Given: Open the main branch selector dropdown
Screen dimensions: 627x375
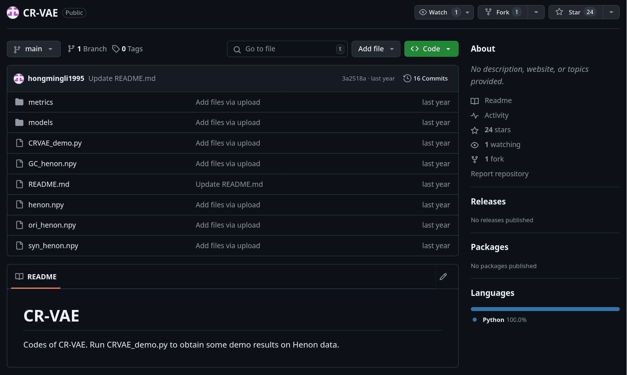Looking at the screenshot, I should tap(34, 49).
